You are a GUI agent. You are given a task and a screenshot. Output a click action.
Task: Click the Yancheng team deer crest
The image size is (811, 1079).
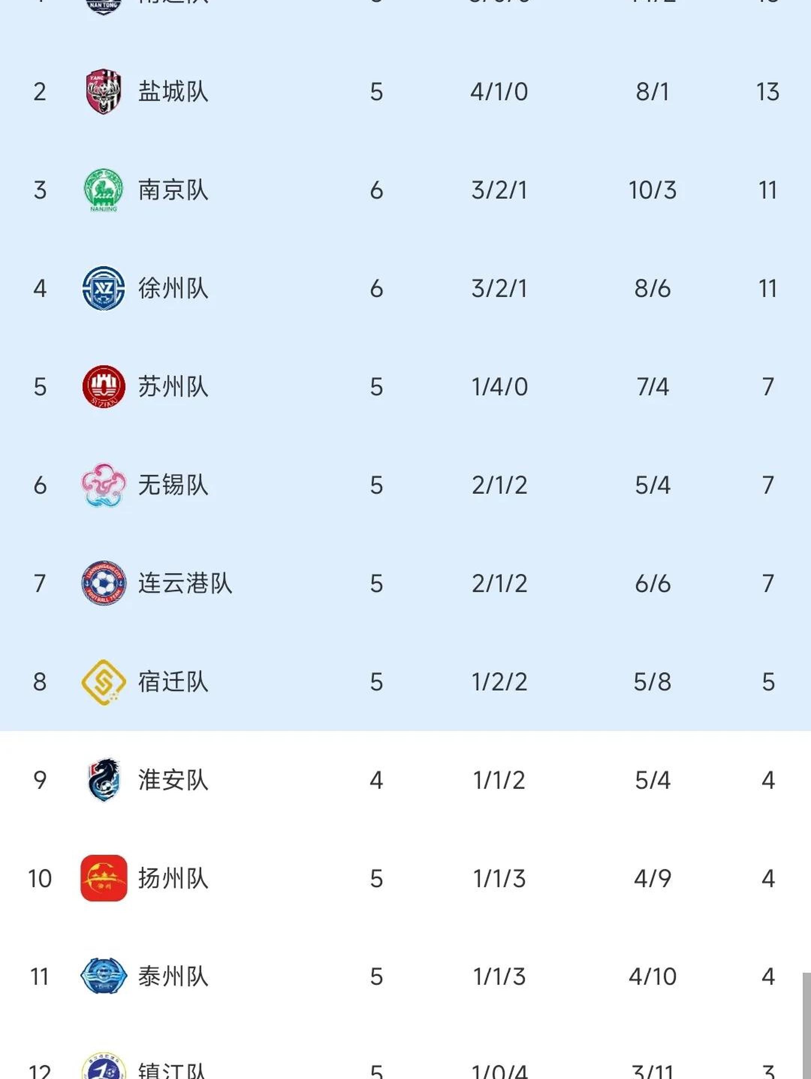click(x=104, y=92)
